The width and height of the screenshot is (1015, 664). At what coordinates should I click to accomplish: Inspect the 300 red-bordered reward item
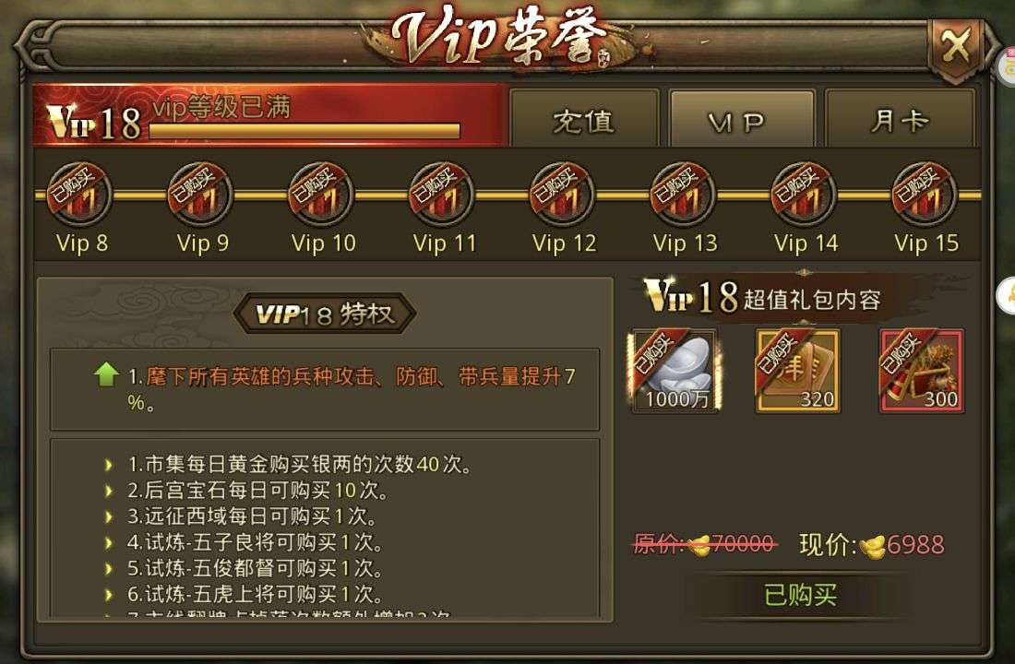[922, 371]
